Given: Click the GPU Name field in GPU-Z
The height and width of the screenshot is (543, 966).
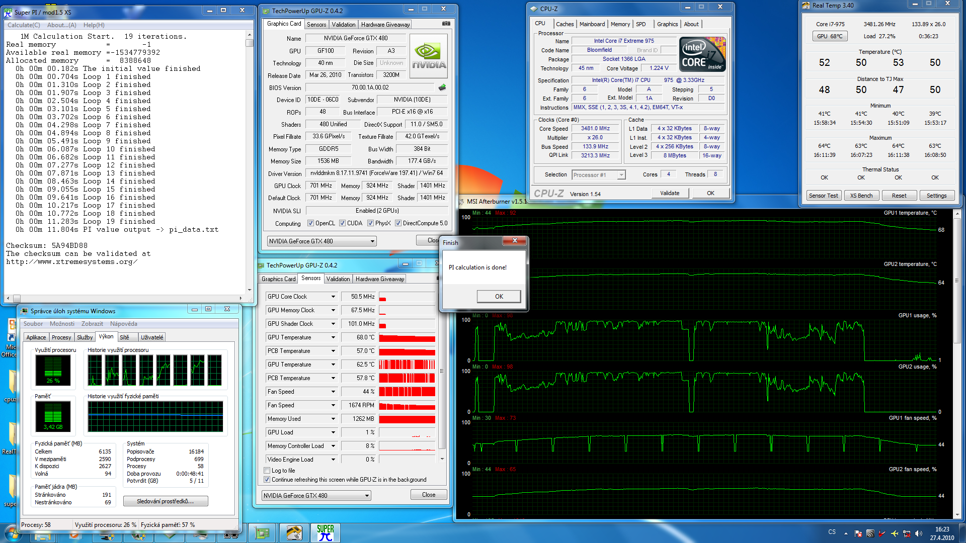Looking at the screenshot, I should (356, 38).
